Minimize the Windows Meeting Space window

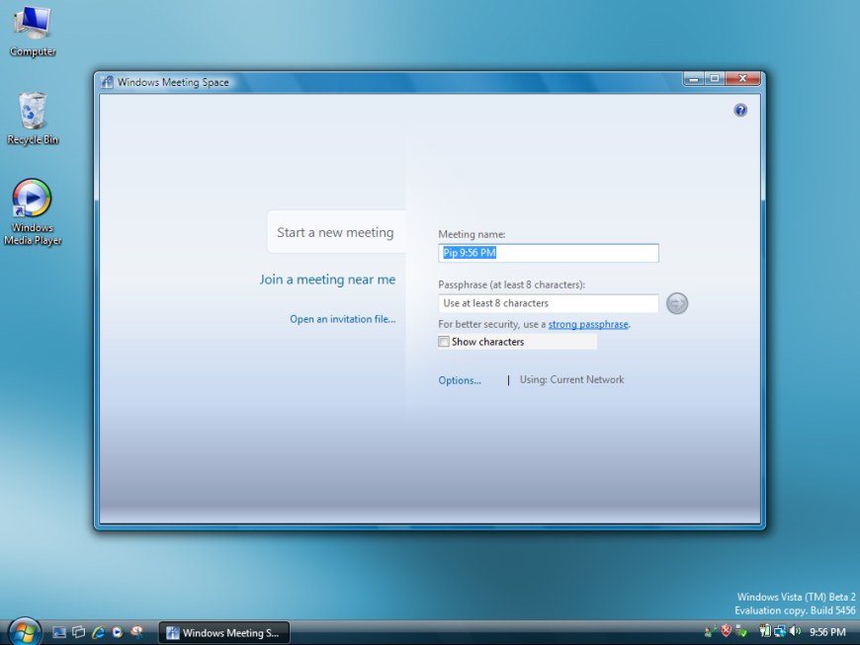coord(694,79)
